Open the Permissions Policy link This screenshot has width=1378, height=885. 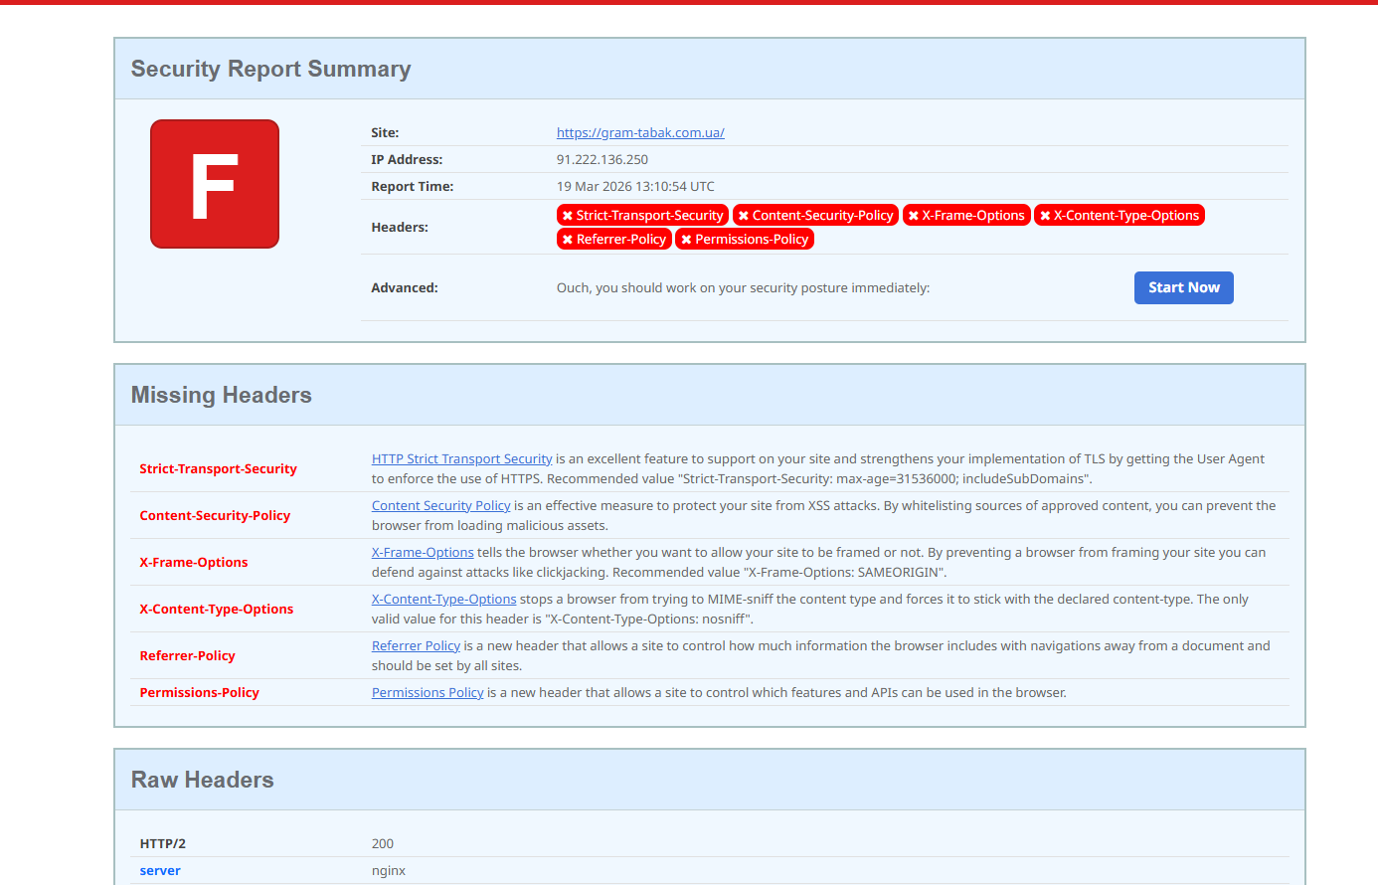coord(428,692)
